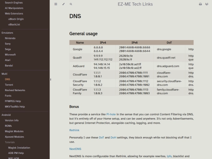Image resolution: width=212 pixels, height=159 pixels.
Task: Open the Git repository icon
Action: pos(207,4)
